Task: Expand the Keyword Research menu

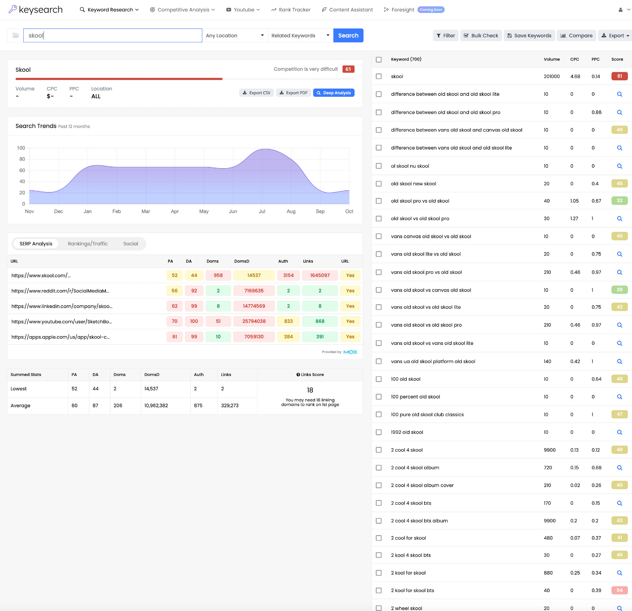Action: (x=109, y=10)
